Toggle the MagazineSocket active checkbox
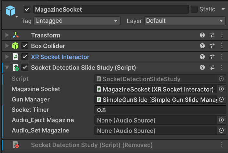This screenshot has width=228, height=153. 27,9
